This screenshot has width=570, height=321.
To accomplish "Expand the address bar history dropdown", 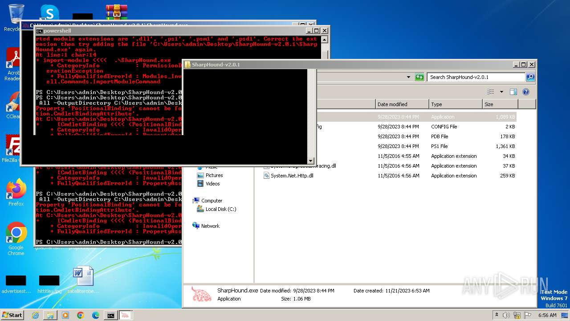I will pos(408,77).
